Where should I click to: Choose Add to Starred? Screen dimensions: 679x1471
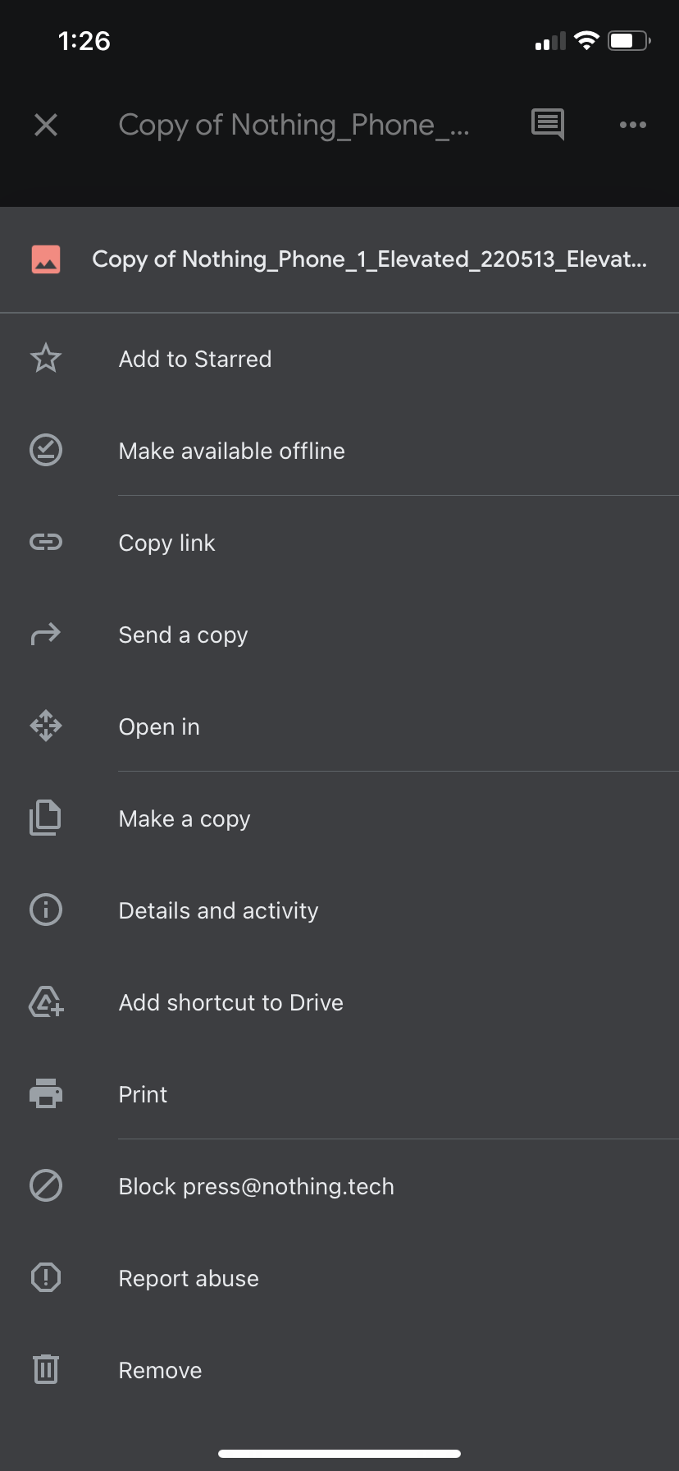pos(195,359)
